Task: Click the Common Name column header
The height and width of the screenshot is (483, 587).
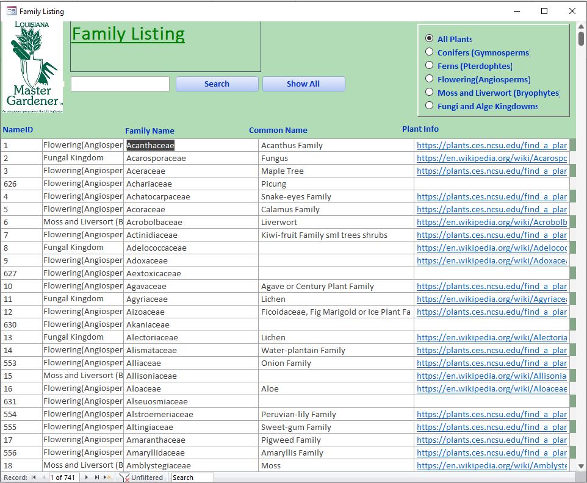Action: tap(278, 130)
